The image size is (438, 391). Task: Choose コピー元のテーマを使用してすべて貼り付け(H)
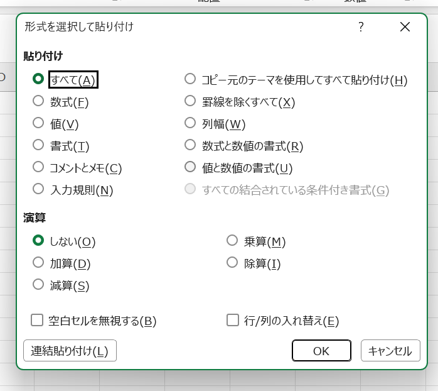[190, 79]
